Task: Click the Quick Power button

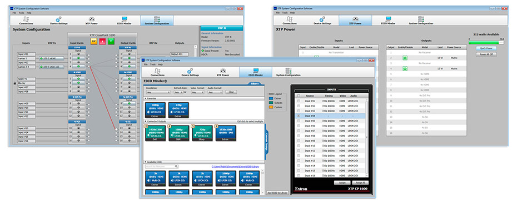Action: 486,48
